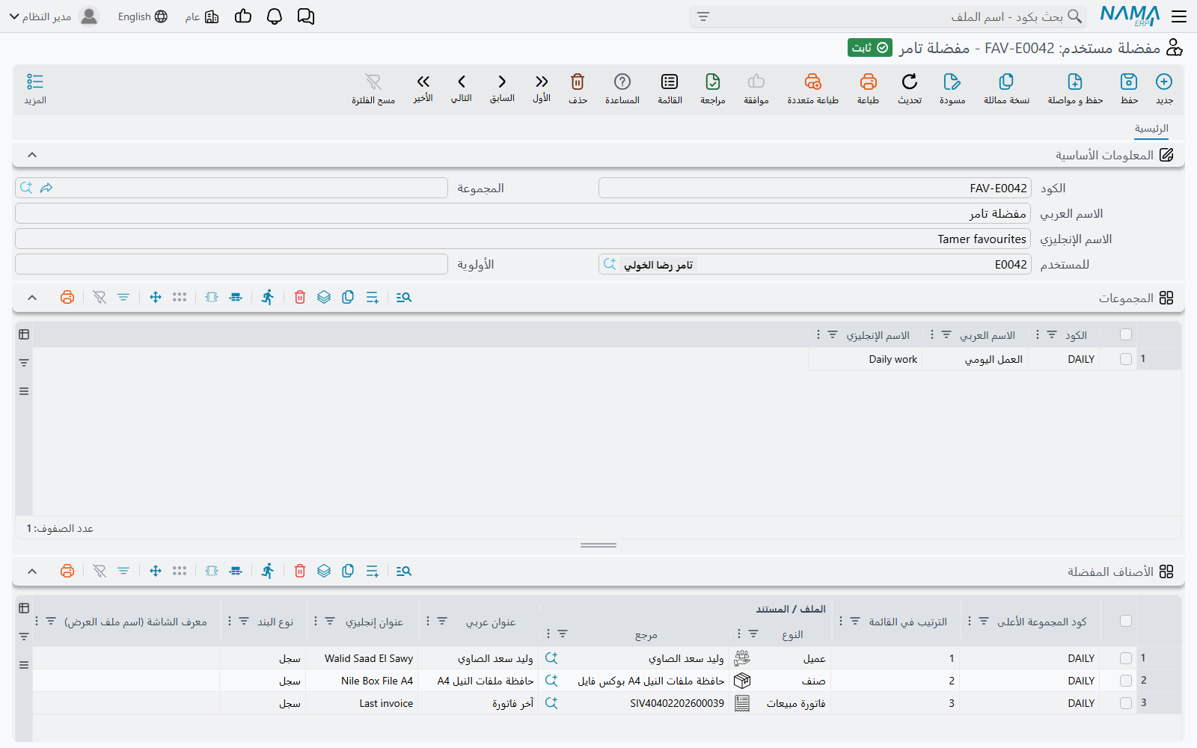Tick the checkbox of the Last invoice row

(1126, 703)
